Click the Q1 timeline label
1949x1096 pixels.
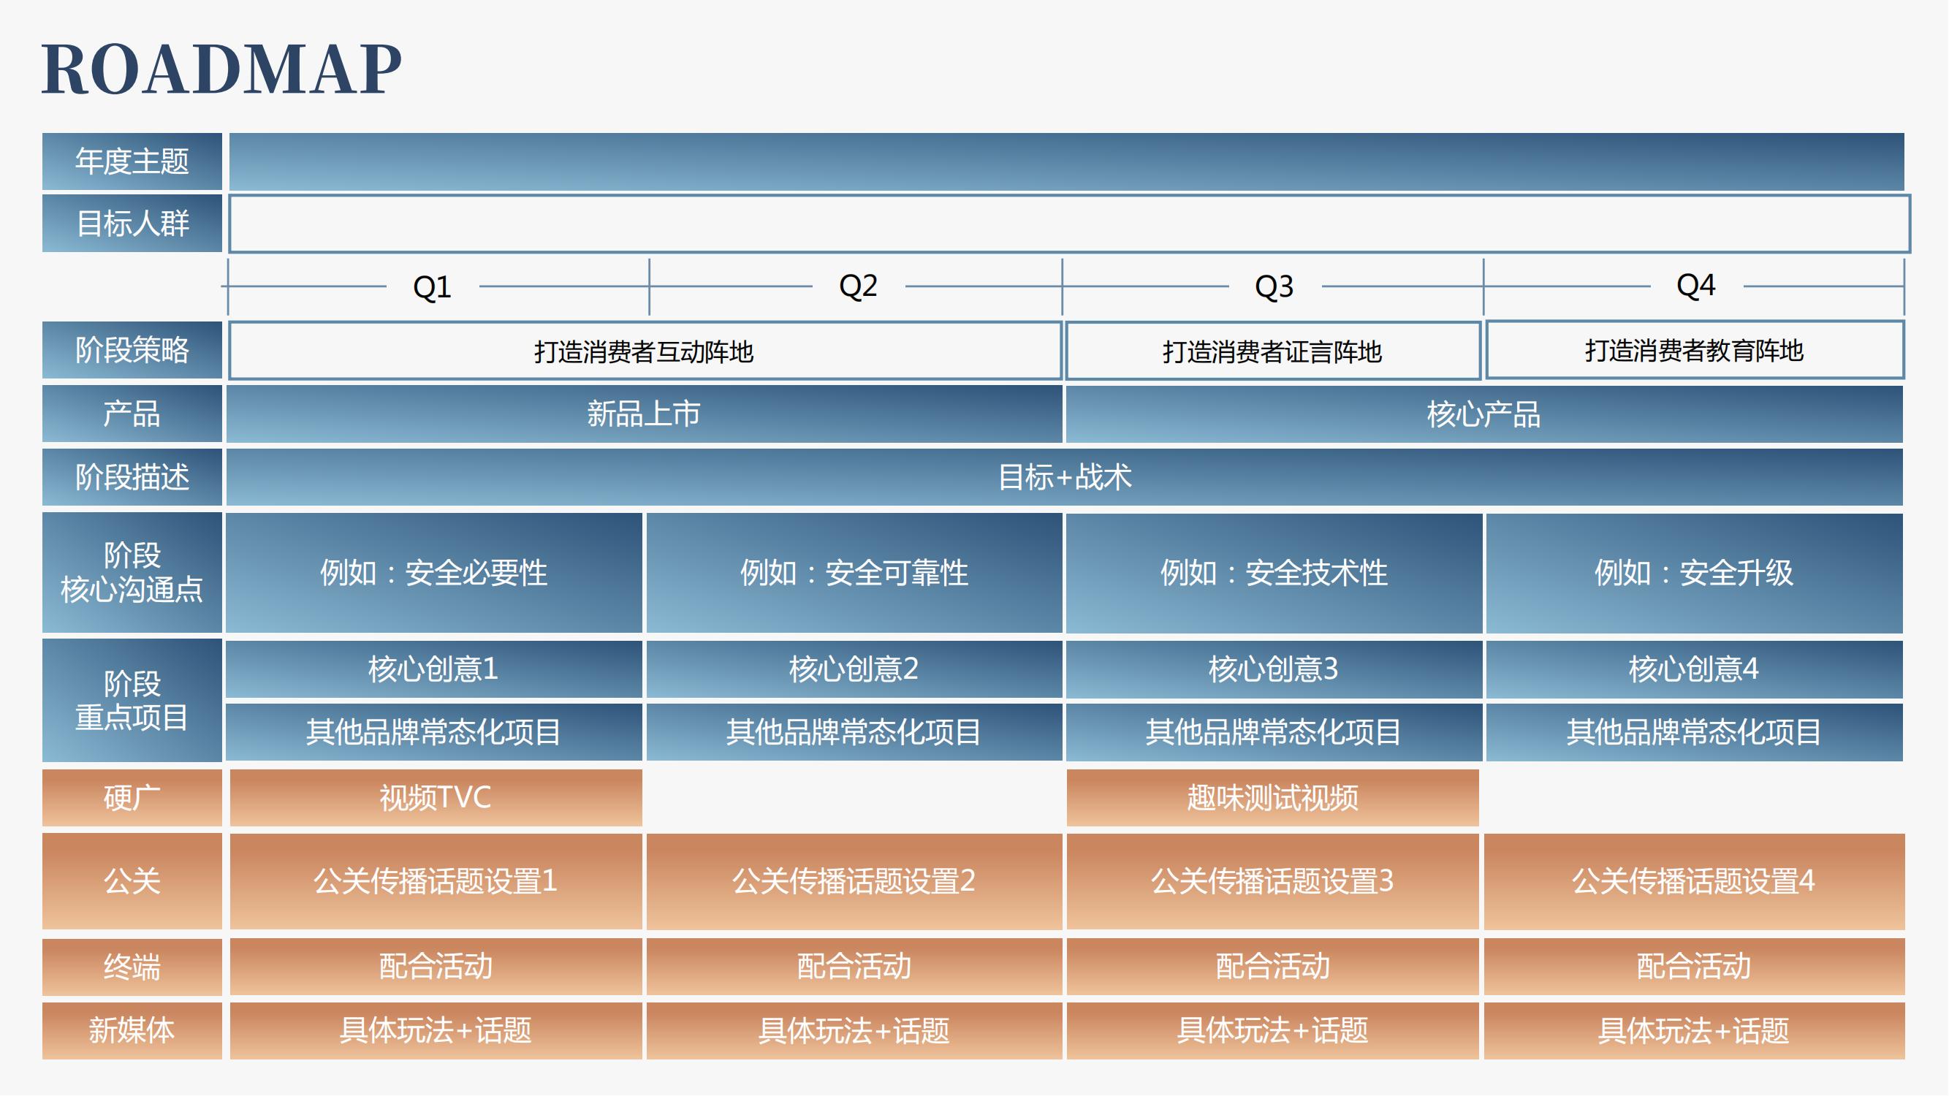coord(432,286)
